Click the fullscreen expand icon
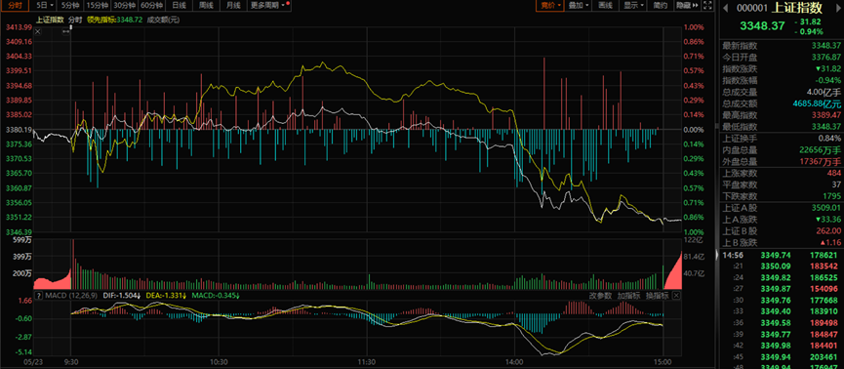Image resolution: width=844 pixels, height=369 pixels. click(x=708, y=6)
